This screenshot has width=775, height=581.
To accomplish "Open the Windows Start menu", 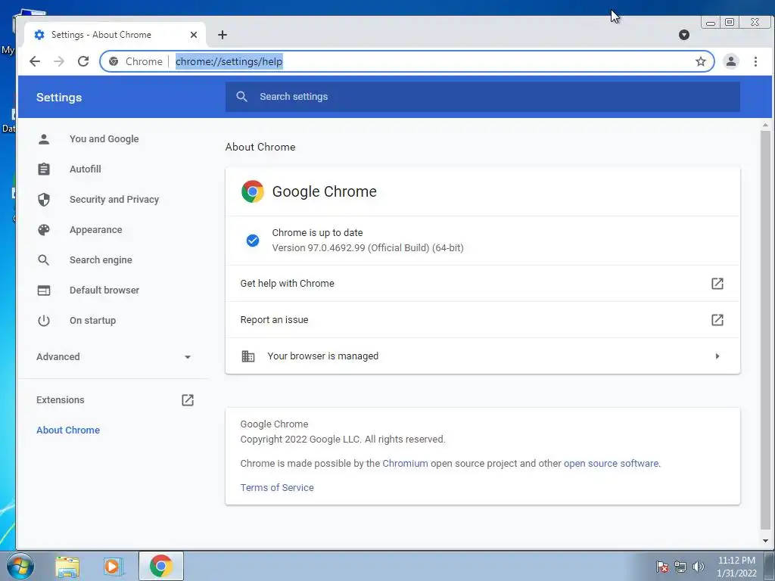I will coord(20,566).
